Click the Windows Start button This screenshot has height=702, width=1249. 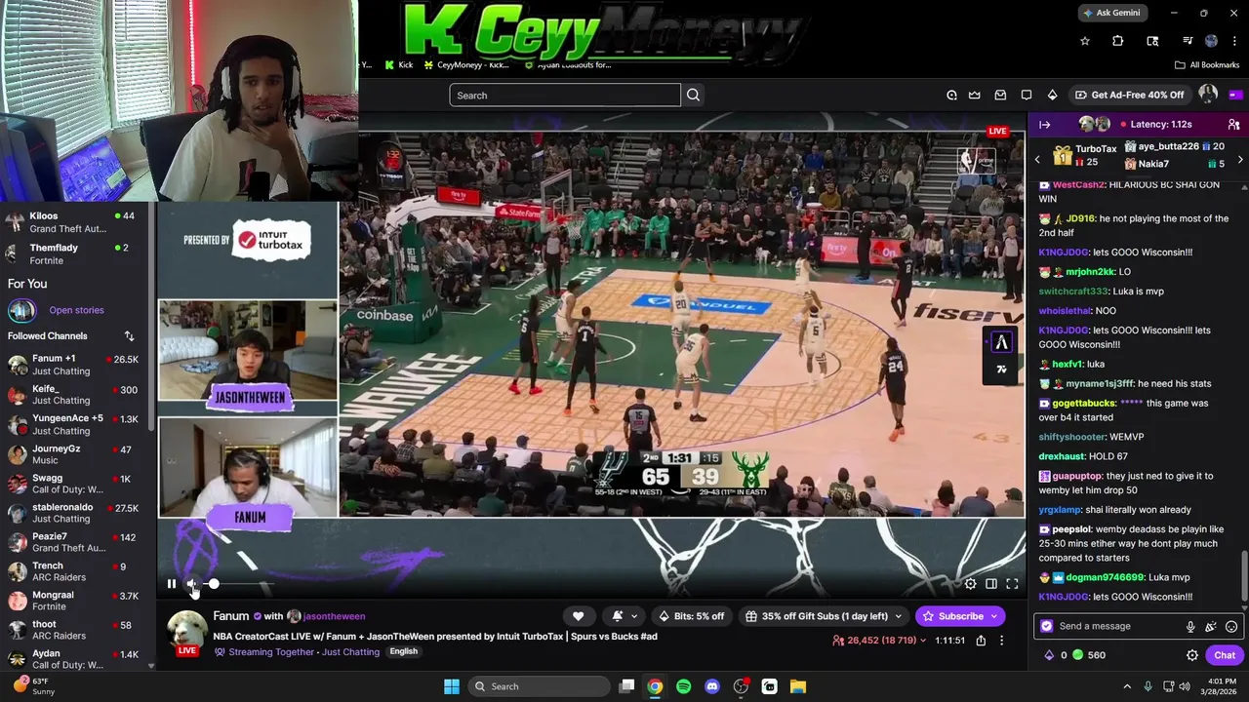click(452, 686)
